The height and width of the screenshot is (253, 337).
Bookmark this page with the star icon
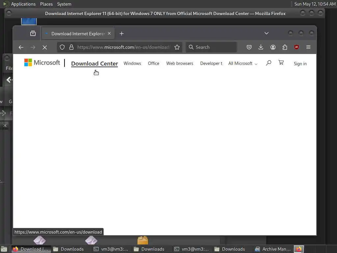pyautogui.click(x=177, y=47)
